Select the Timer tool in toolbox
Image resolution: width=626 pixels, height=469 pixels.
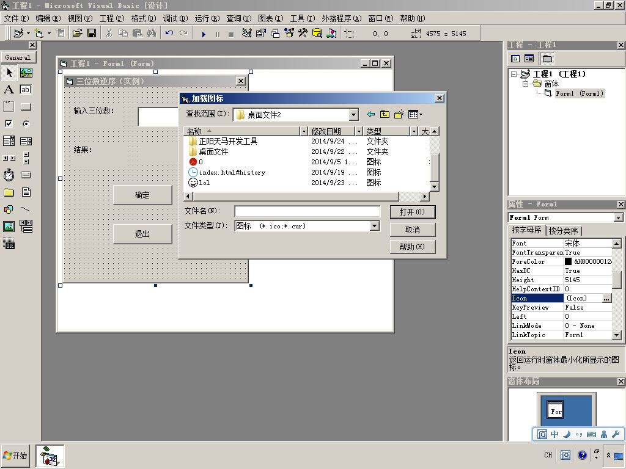(9, 175)
